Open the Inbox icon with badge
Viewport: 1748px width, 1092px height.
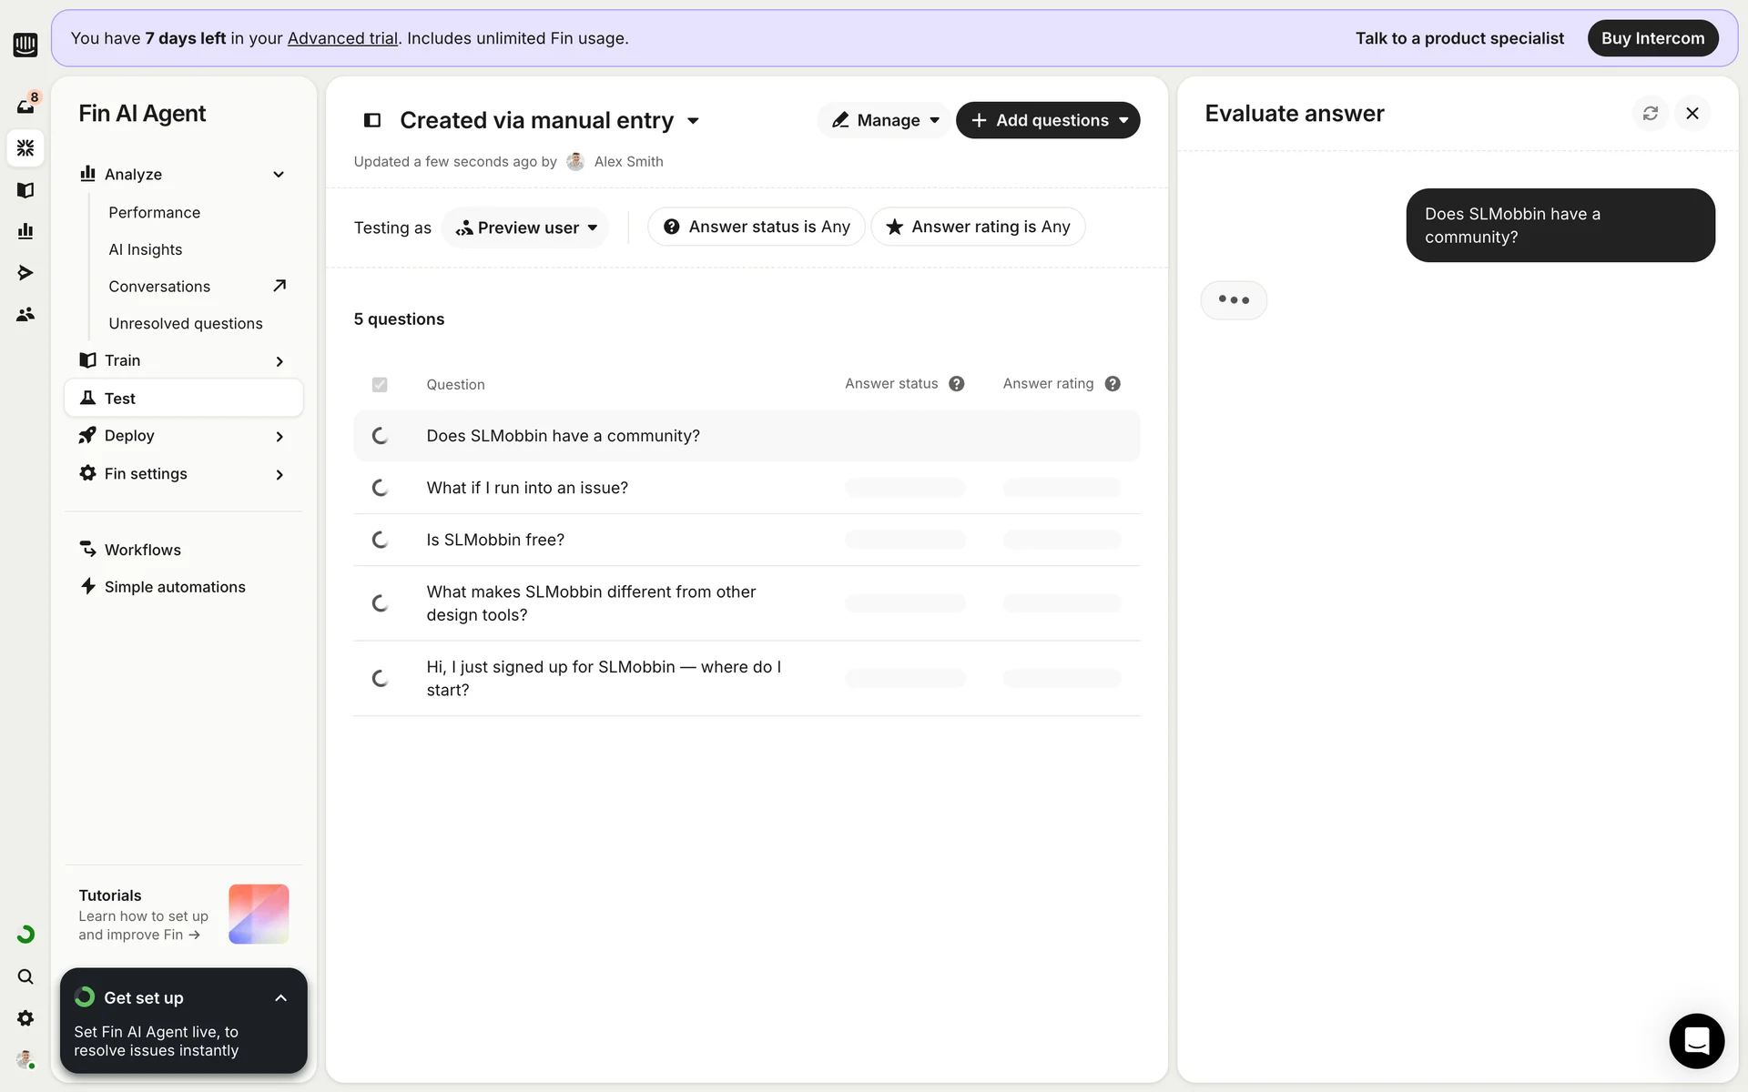pyautogui.click(x=25, y=106)
